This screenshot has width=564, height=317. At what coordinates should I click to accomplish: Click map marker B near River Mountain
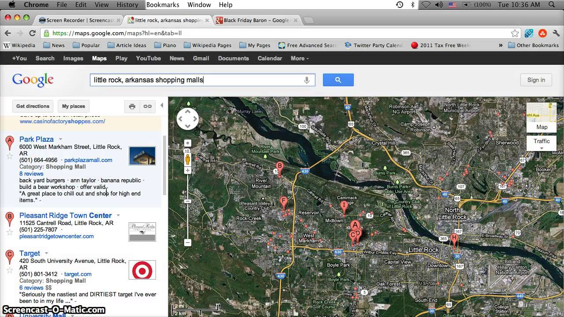(279, 168)
